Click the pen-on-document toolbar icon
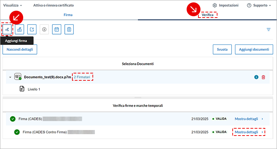The height and width of the screenshot is (149, 277). click(x=19, y=29)
